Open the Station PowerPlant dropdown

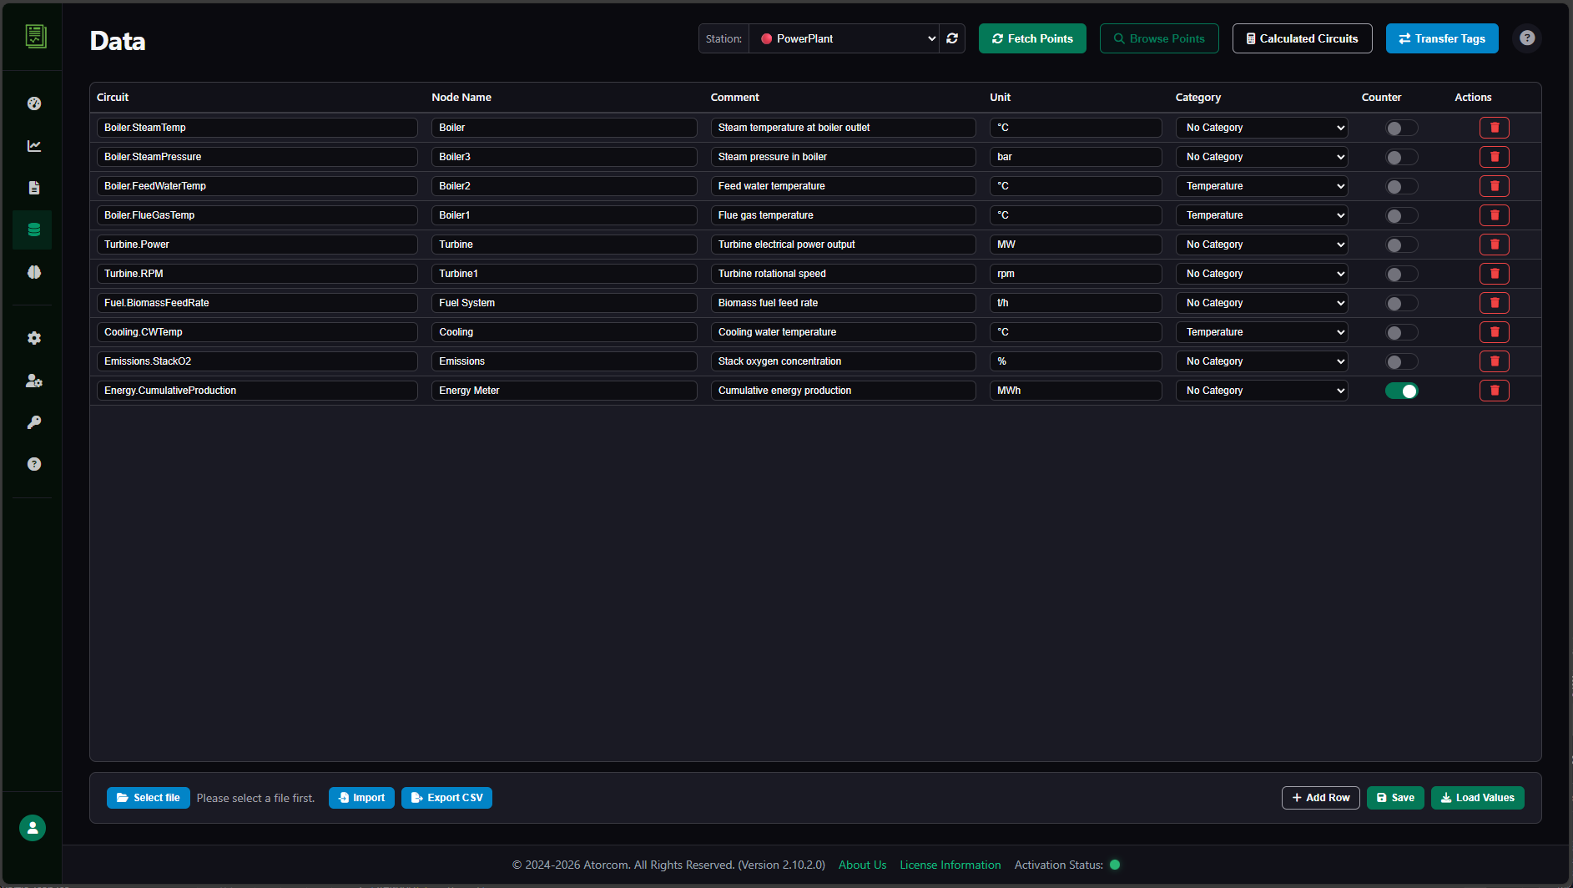(845, 38)
